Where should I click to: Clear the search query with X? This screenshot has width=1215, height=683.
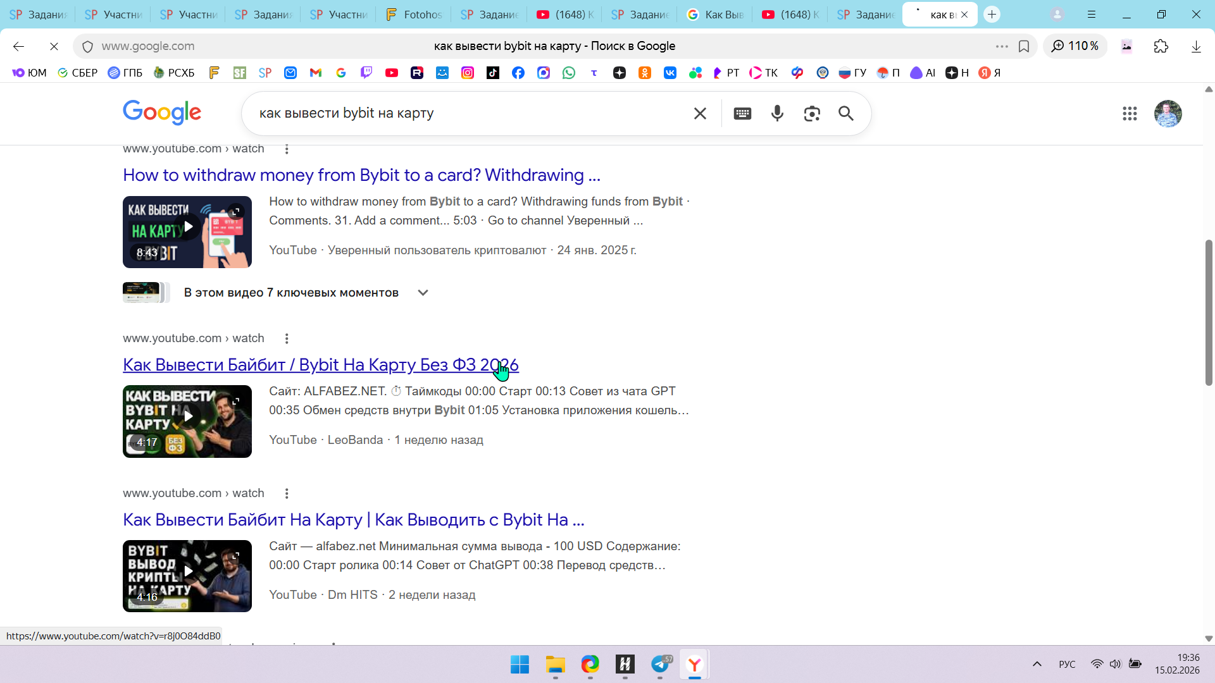click(x=700, y=113)
